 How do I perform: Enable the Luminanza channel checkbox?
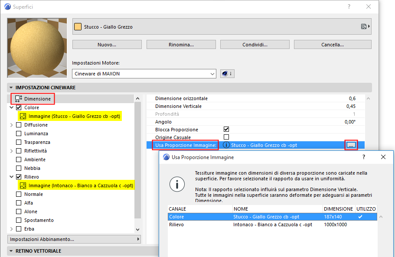(x=19, y=133)
